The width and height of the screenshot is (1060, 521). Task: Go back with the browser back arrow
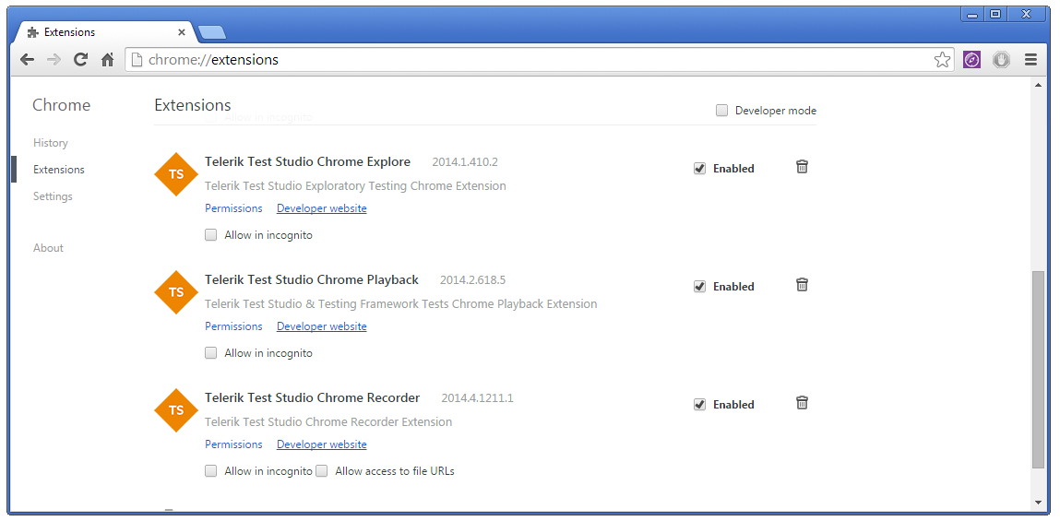(27, 59)
